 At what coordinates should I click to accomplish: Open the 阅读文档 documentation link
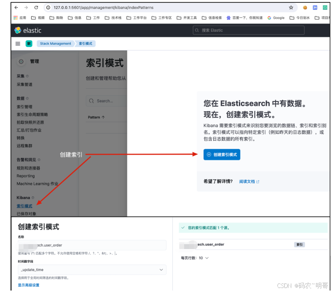[x=249, y=182]
